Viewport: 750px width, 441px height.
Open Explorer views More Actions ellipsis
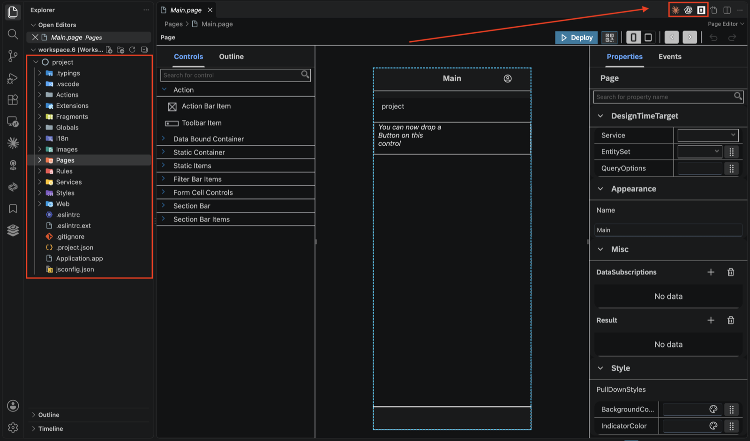[146, 10]
